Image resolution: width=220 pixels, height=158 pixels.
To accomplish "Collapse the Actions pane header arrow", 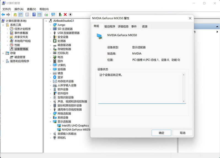I will point(217,26).
